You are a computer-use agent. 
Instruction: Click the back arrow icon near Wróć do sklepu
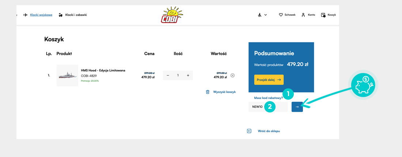(x=249, y=131)
